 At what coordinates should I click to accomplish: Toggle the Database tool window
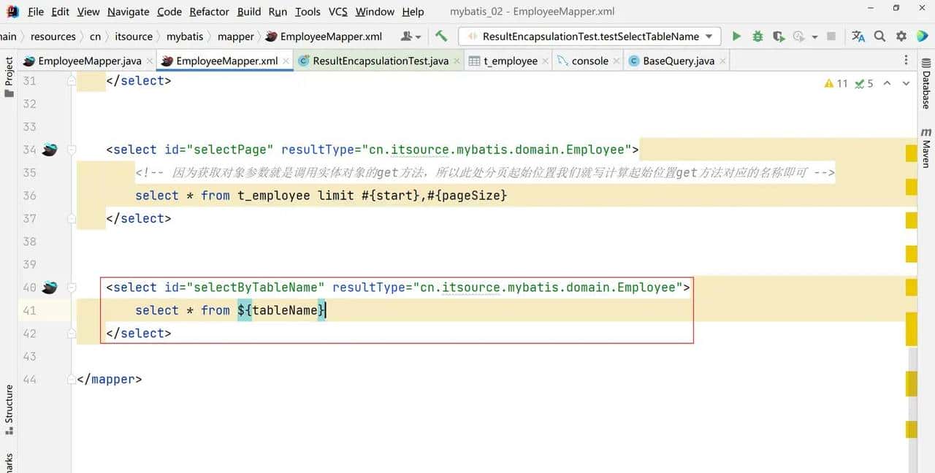click(x=926, y=89)
